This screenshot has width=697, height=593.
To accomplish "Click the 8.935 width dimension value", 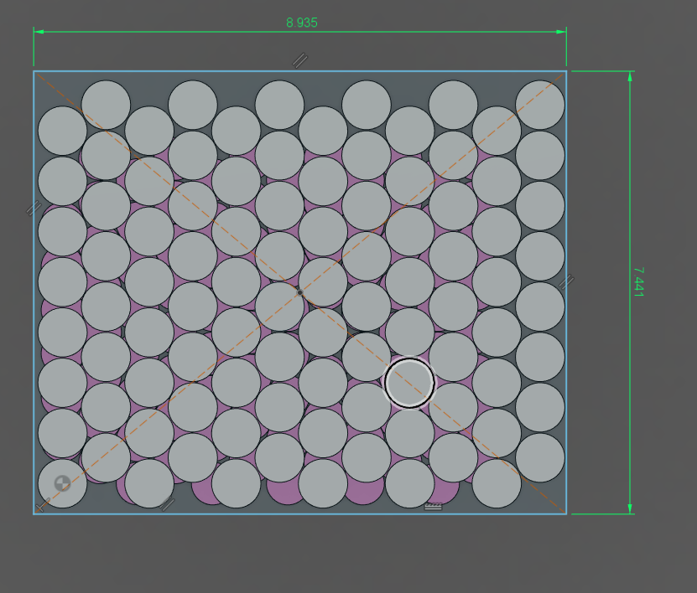I will pyautogui.click(x=302, y=23).
